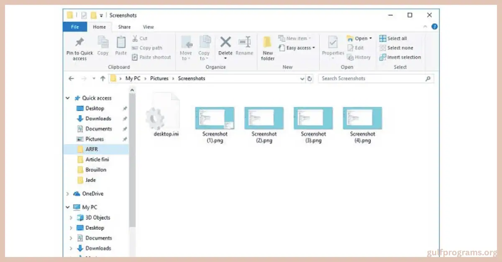Switch to the Share ribbon tab

point(124,27)
